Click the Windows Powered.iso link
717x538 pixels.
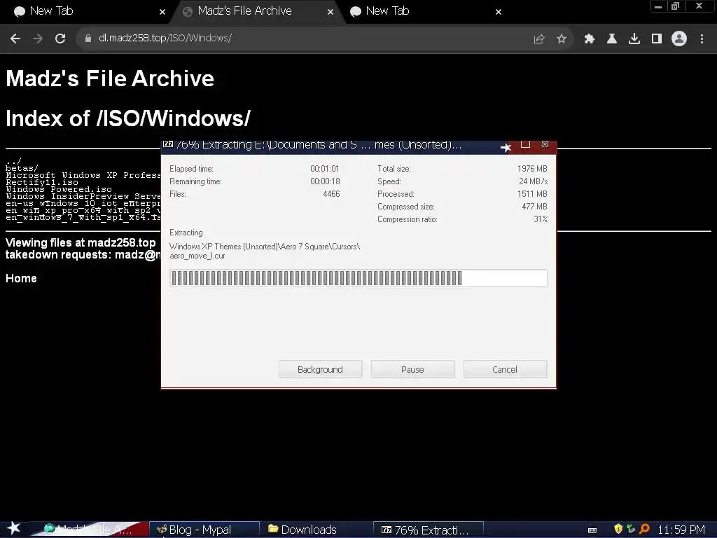(59, 189)
